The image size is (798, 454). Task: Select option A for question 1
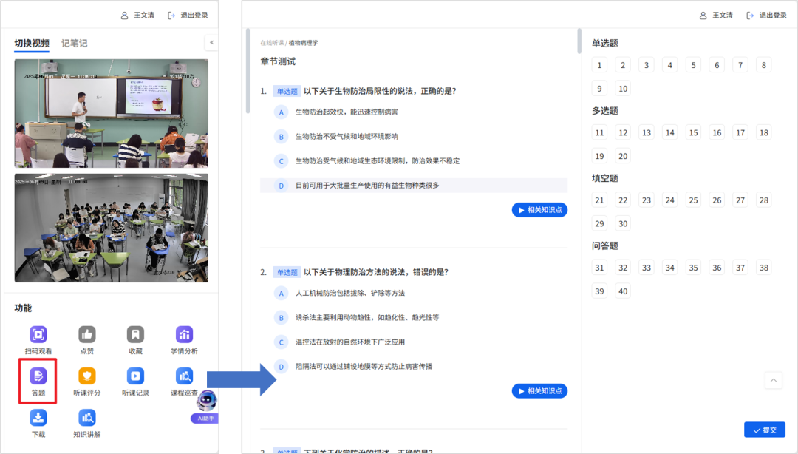point(281,112)
